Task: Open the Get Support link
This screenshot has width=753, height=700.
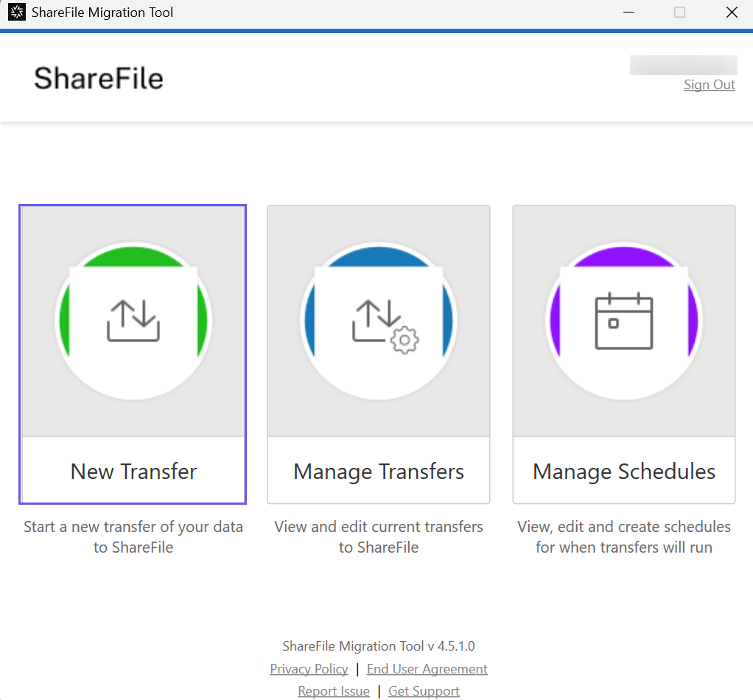Action: tap(424, 691)
